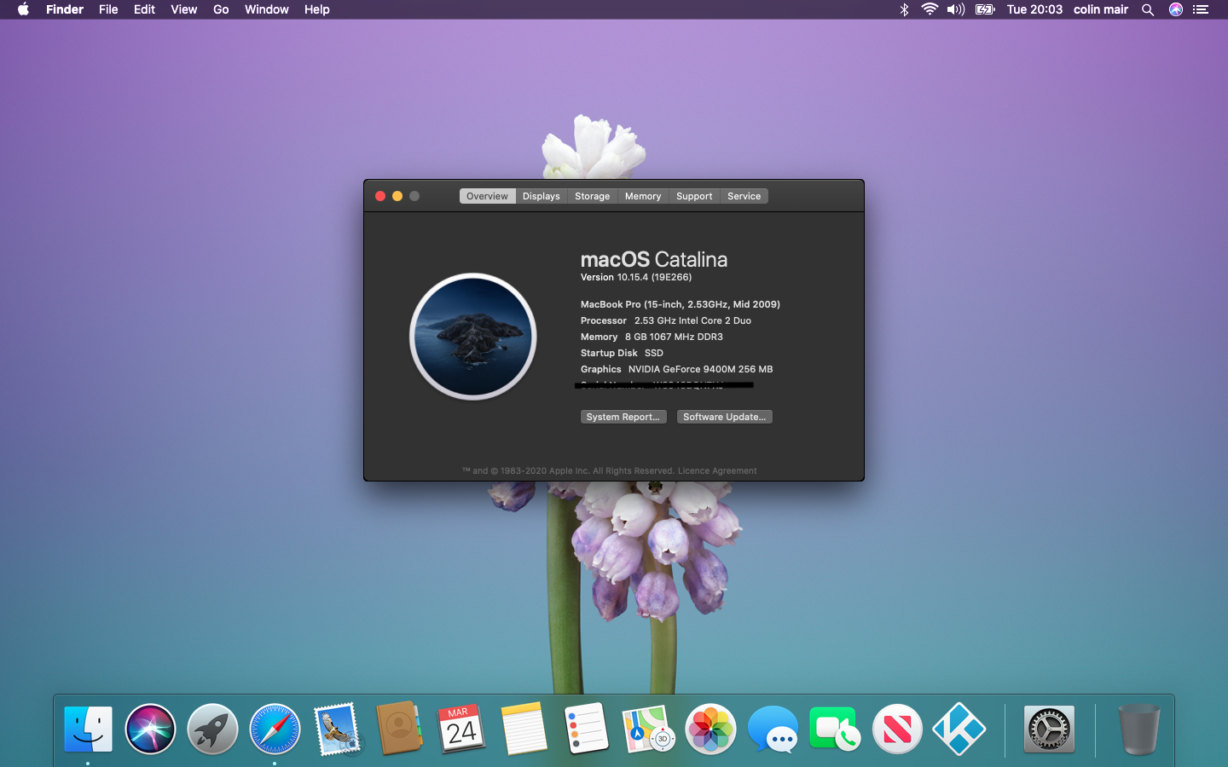Open News app in Dock
This screenshot has width=1228, height=767.
[897, 730]
